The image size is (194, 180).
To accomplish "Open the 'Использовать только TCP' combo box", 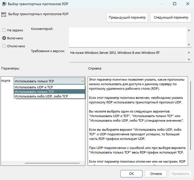I will click(x=49, y=81).
